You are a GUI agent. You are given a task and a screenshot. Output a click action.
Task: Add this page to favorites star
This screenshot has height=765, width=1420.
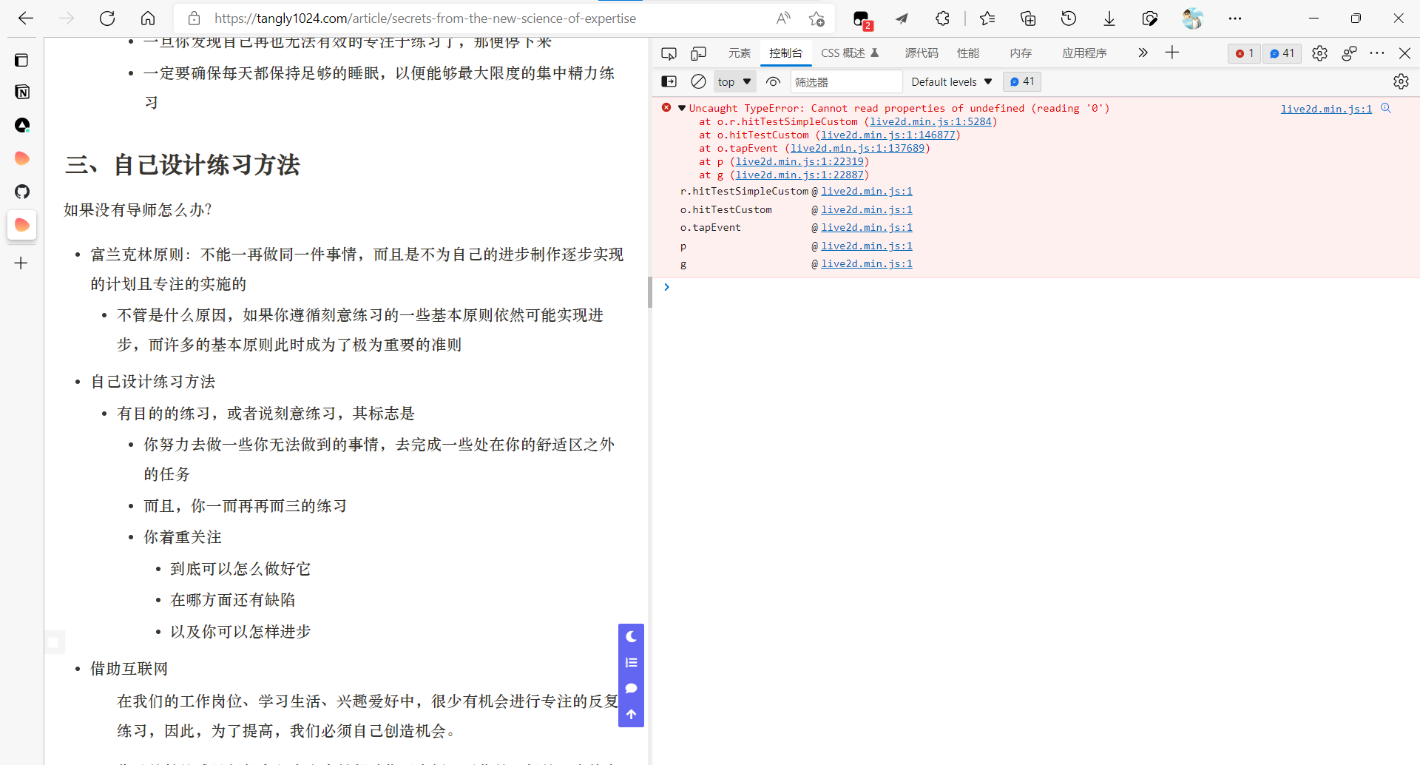(x=816, y=18)
